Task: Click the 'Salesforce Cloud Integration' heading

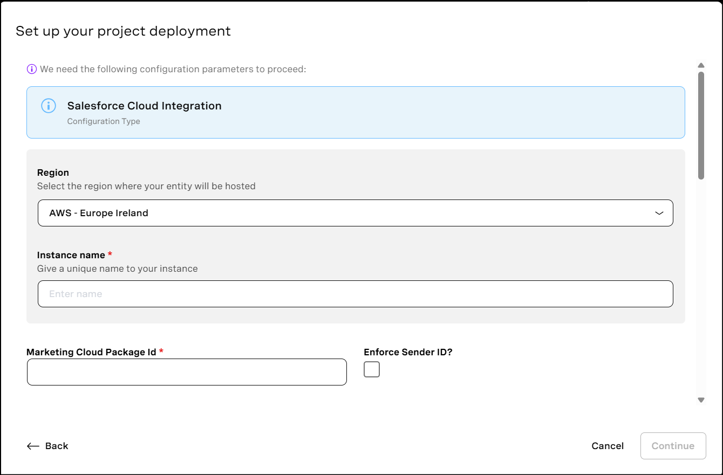Action: 145,106
